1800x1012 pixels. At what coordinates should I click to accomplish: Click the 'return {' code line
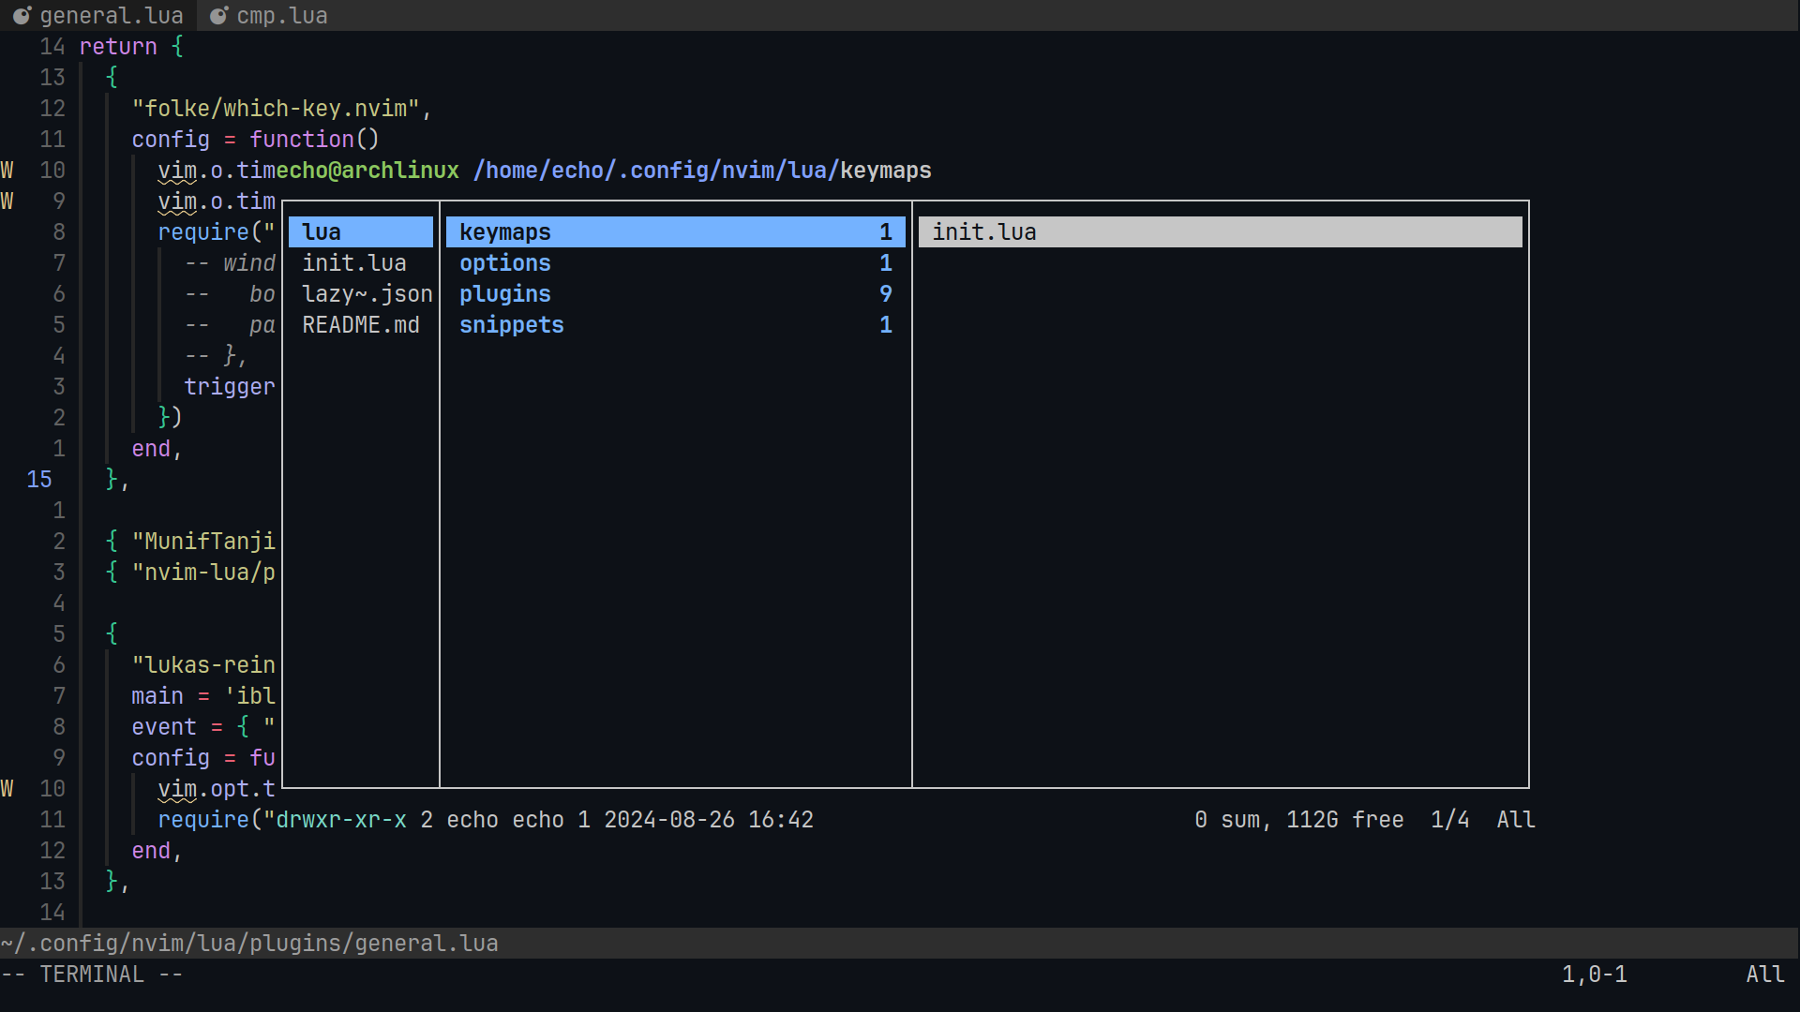point(131,47)
